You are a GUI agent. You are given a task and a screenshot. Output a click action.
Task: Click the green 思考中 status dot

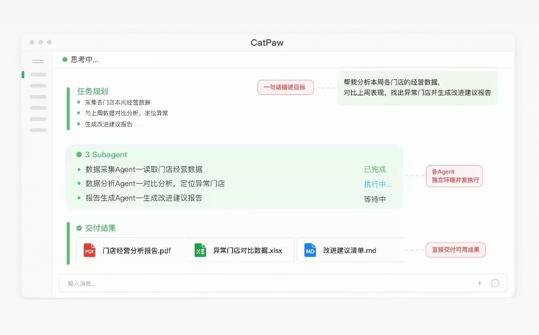coord(64,60)
